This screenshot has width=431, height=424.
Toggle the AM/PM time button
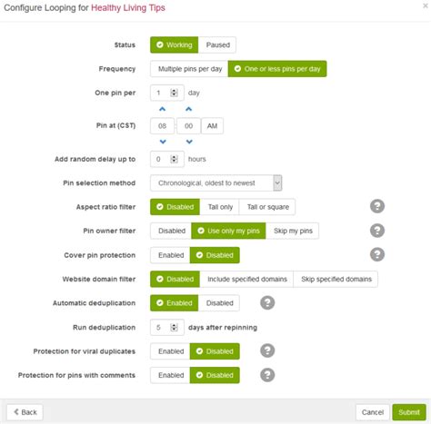[212, 126]
